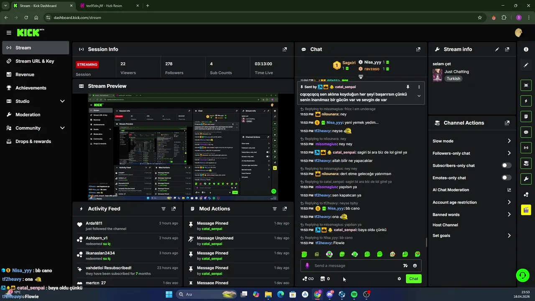Click the channel points infinity icon
This screenshot has width=535, height=301.
click(x=308, y=279)
